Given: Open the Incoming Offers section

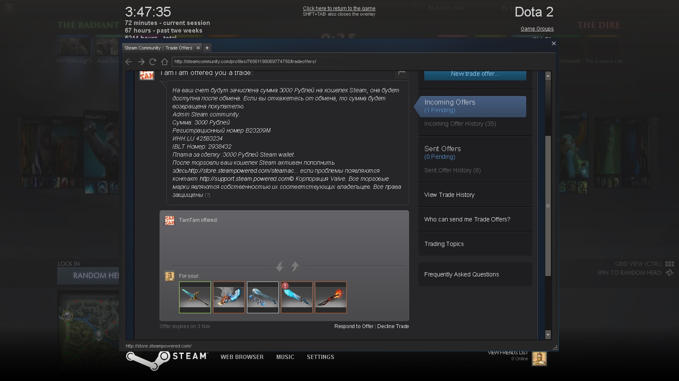Looking at the screenshot, I should 449,102.
